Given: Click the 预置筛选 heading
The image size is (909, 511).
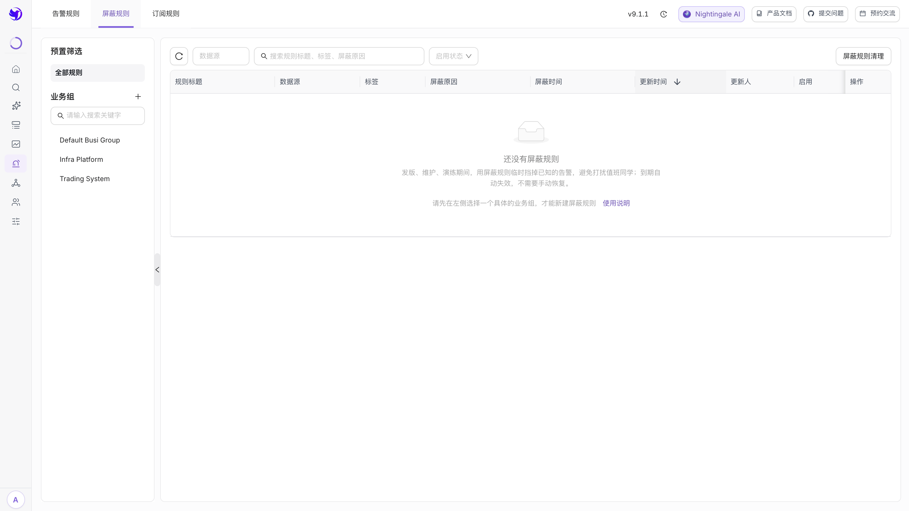Looking at the screenshot, I should click(66, 51).
